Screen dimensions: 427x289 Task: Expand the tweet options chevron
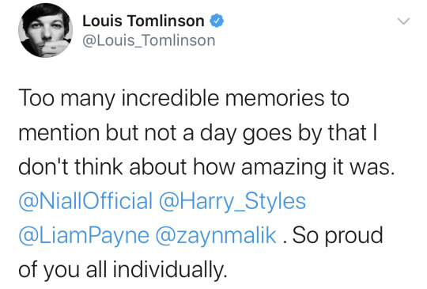[403, 21]
